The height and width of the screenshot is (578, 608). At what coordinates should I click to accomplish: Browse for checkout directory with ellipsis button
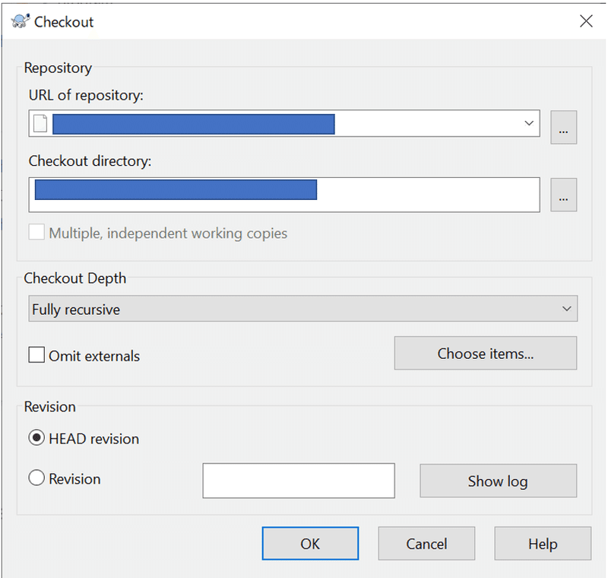563,195
